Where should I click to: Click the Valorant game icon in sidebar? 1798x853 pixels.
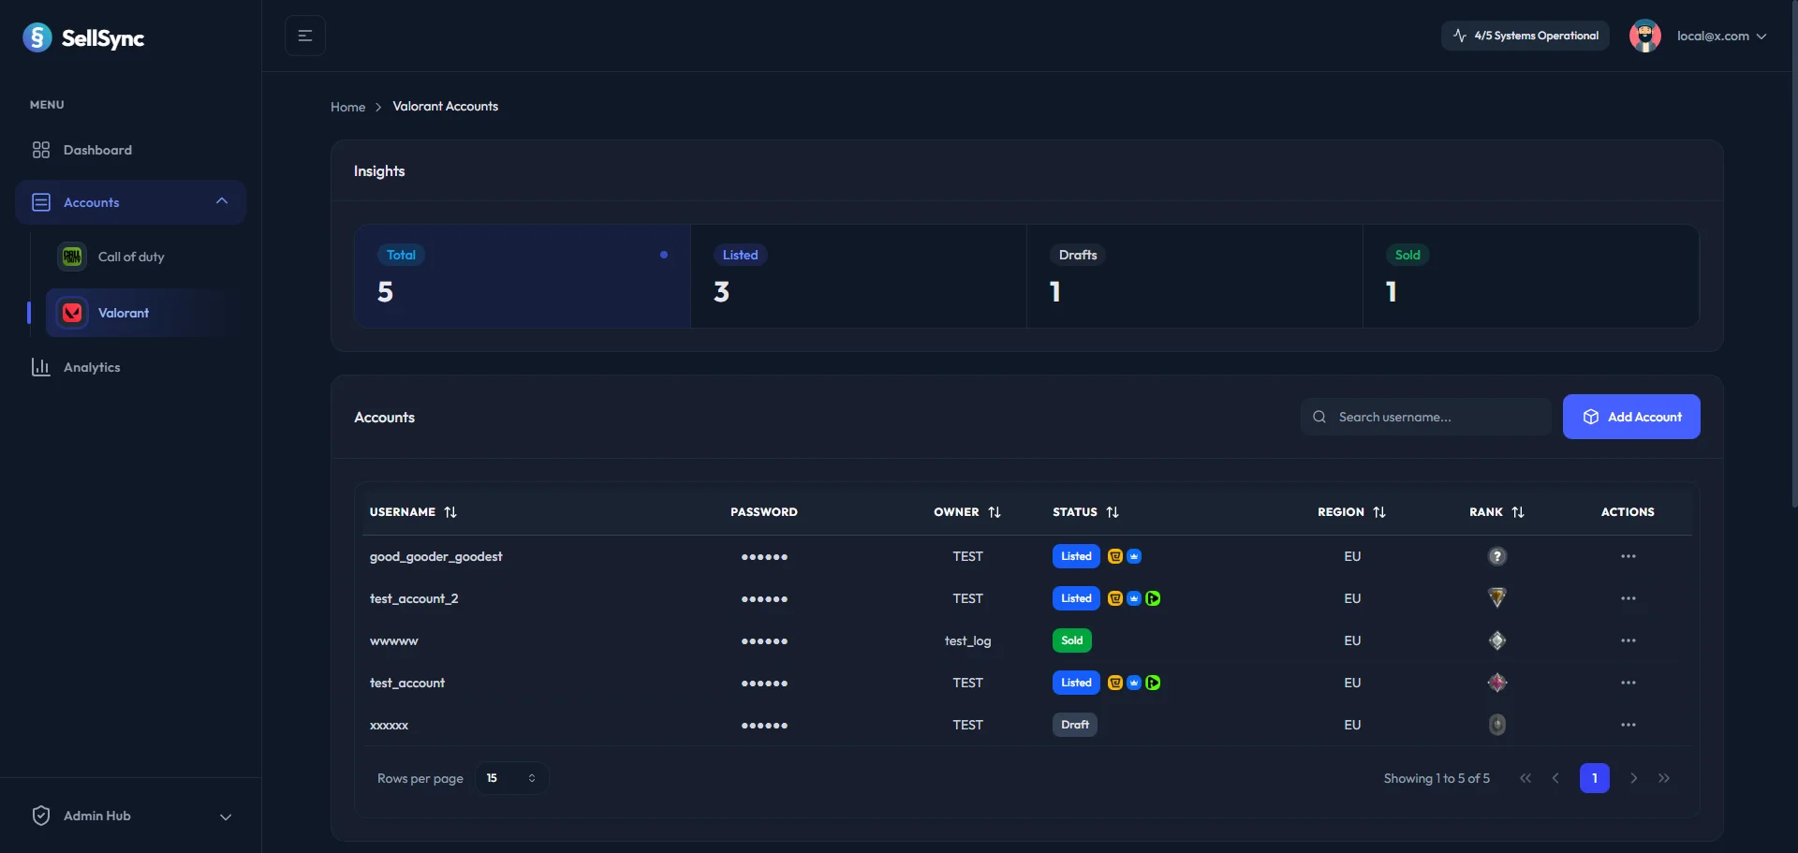point(72,313)
